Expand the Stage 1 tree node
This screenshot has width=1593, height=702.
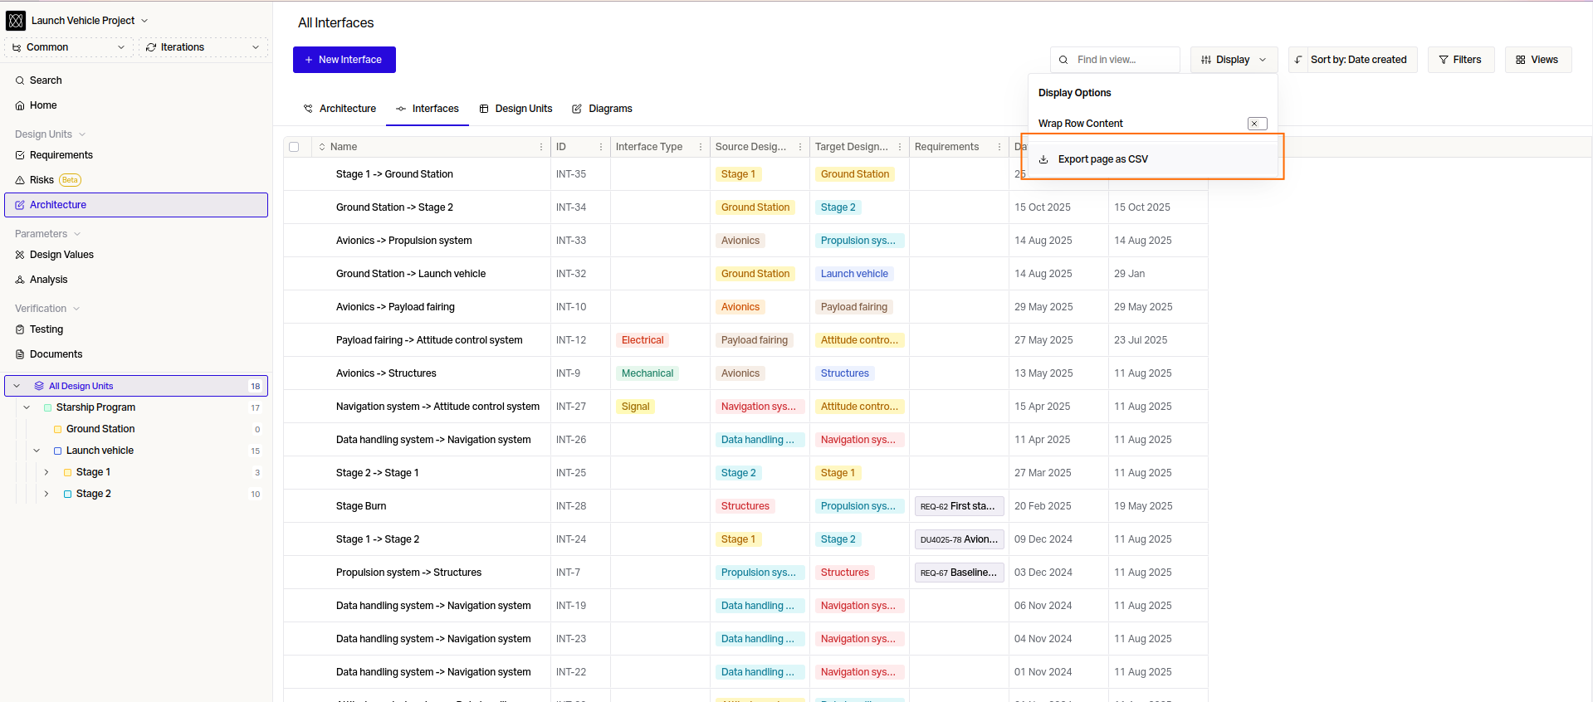click(46, 472)
